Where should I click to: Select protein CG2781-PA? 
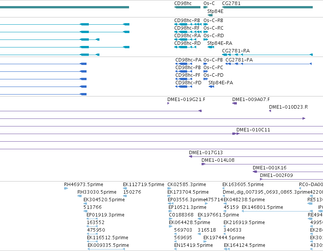pyautogui.click(x=239, y=60)
